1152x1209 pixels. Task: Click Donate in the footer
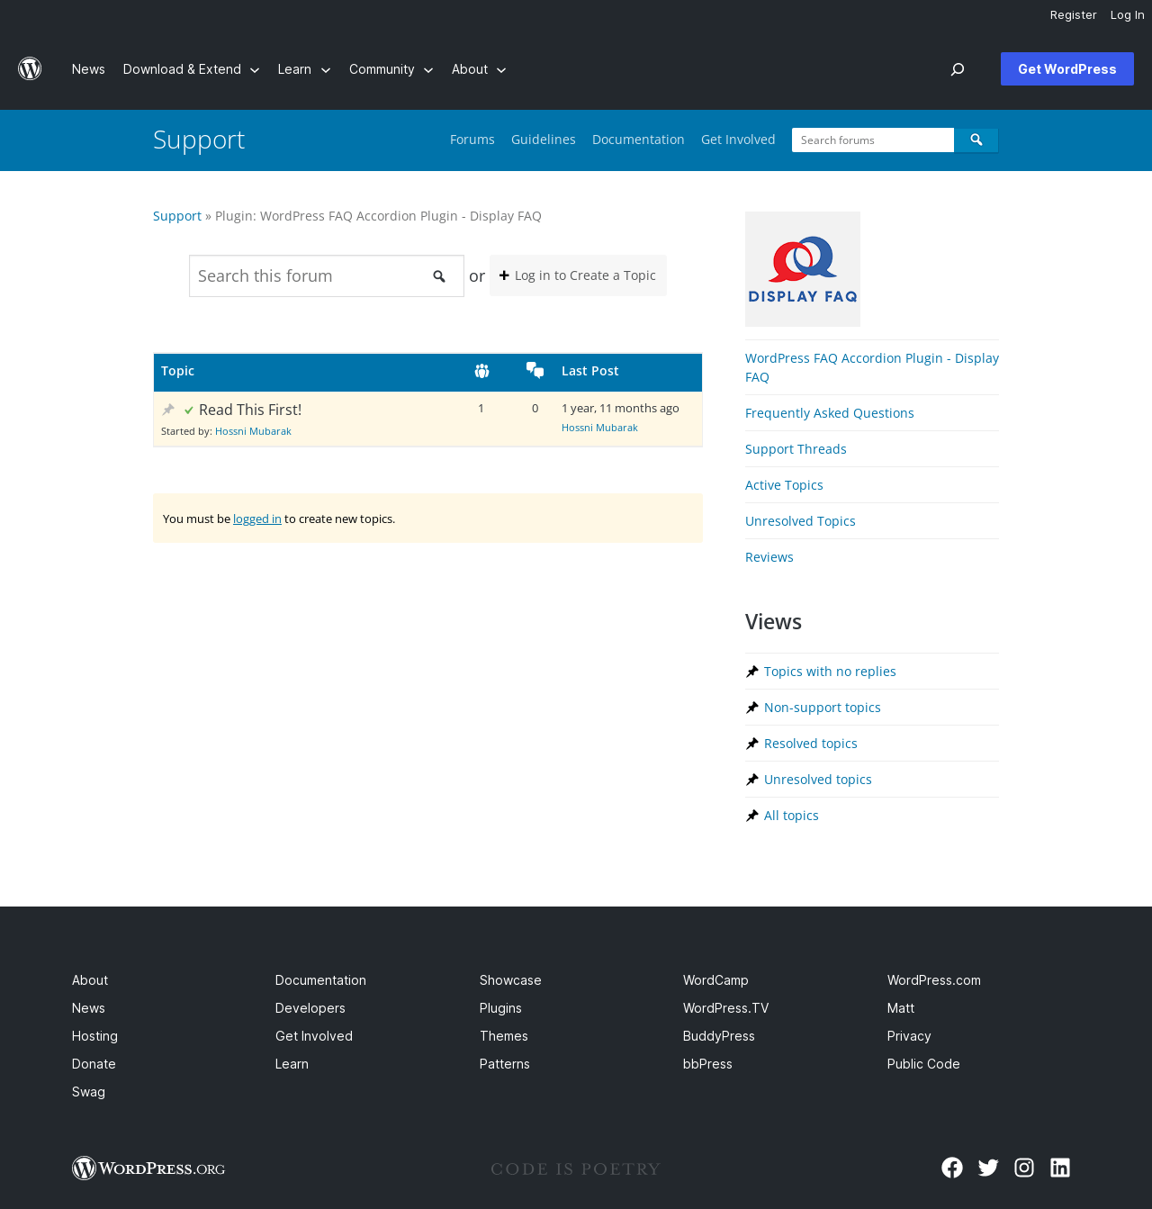[x=94, y=1064]
